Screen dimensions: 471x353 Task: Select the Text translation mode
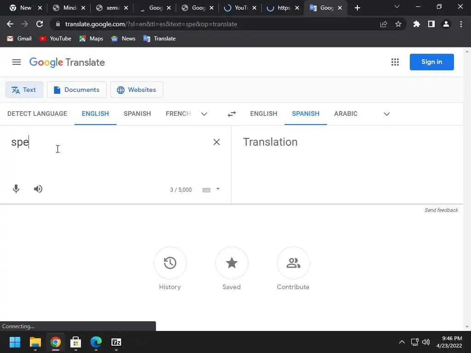24,90
